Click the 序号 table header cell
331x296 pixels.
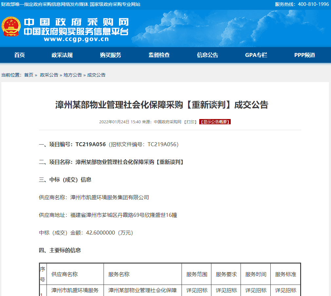[x=43, y=274]
